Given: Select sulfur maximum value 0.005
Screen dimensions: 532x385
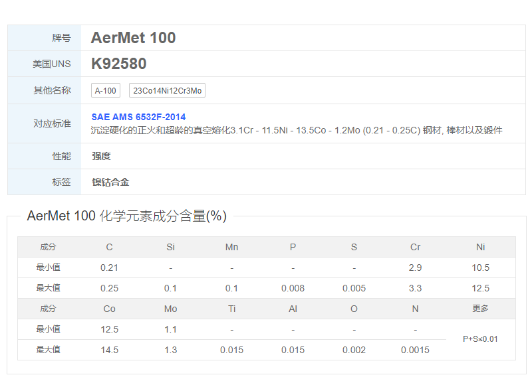Looking at the screenshot, I should [x=354, y=289].
